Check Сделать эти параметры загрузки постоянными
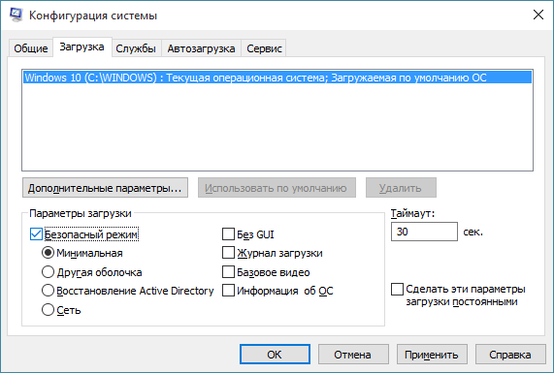 [397, 289]
